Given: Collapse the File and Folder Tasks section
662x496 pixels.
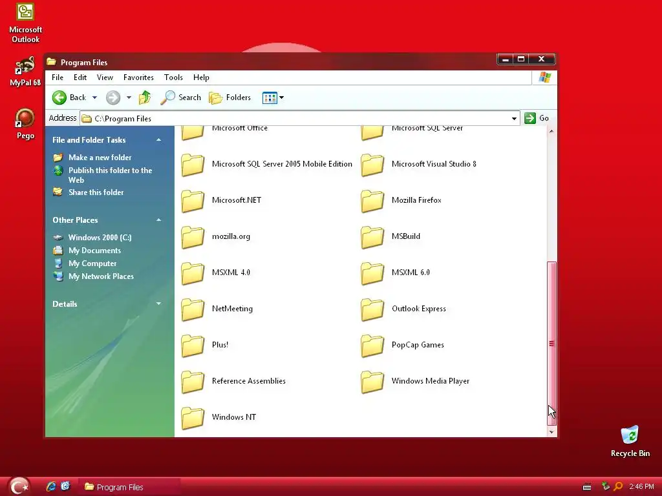Looking at the screenshot, I should [159, 140].
